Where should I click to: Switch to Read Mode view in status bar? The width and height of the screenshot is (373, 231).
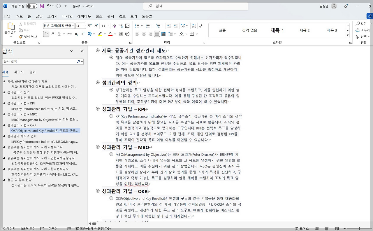317,229
